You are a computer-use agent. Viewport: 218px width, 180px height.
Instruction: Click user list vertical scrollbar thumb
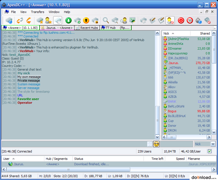tap(214, 50)
